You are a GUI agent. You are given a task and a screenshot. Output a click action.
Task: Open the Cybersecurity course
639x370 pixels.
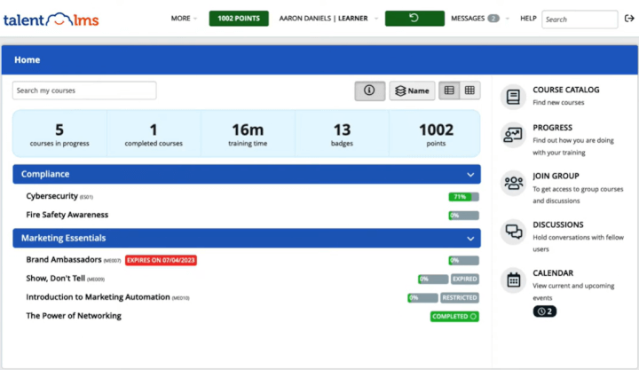(x=52, y=196)
